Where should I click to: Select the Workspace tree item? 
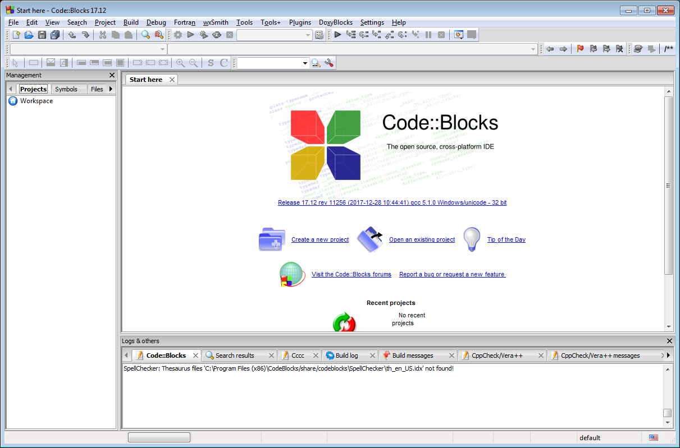(x=36, y=101)
